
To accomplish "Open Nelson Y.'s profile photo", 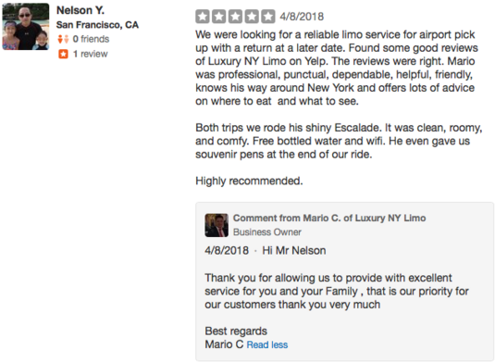I will click(26, 27).
